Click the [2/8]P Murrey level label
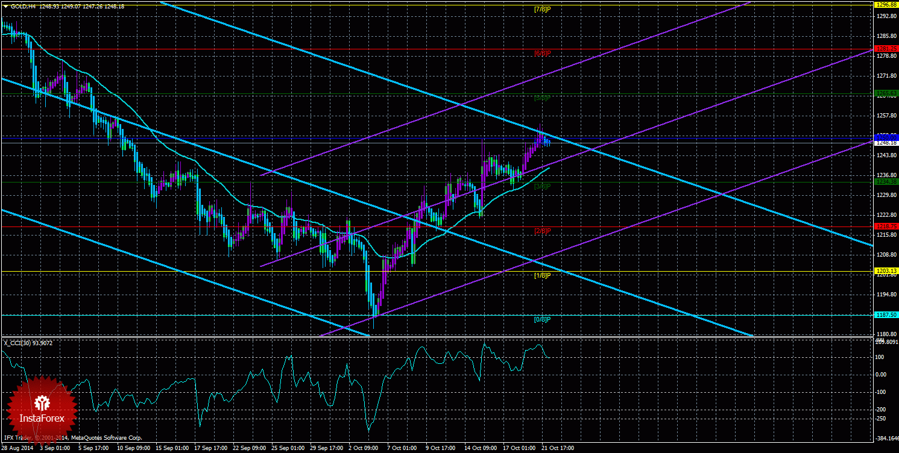 pyautogui.click(x=543, y=231)
